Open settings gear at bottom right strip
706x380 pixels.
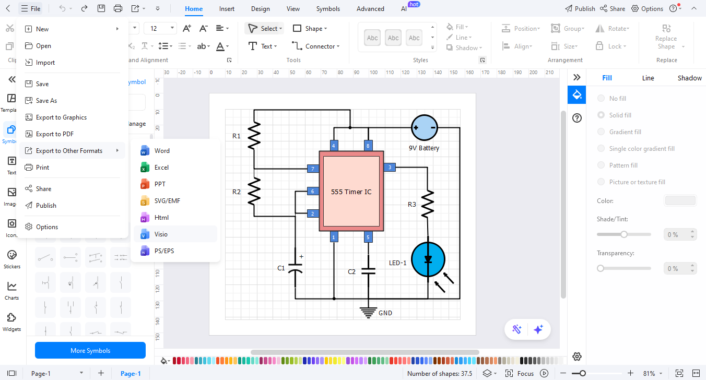pos(577,357)
